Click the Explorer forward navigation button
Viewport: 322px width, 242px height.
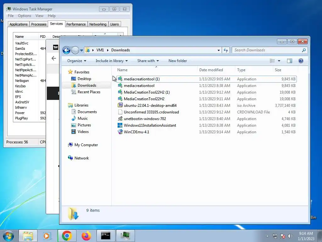[x=75, y=50]
